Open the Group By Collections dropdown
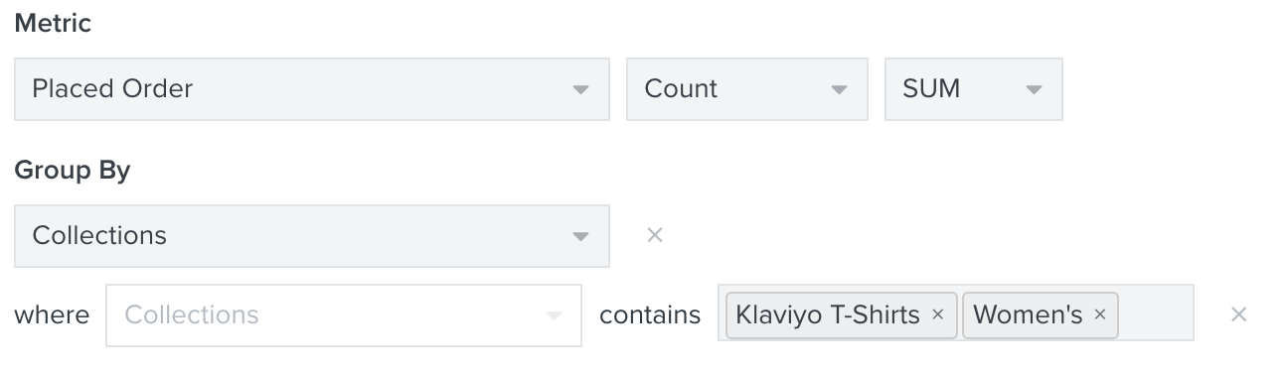Image resolution: width=1286 pixels, height=373 pixels. coord(312,236)
